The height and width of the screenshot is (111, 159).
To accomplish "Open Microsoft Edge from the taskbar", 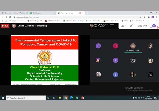I will (71, 98).
